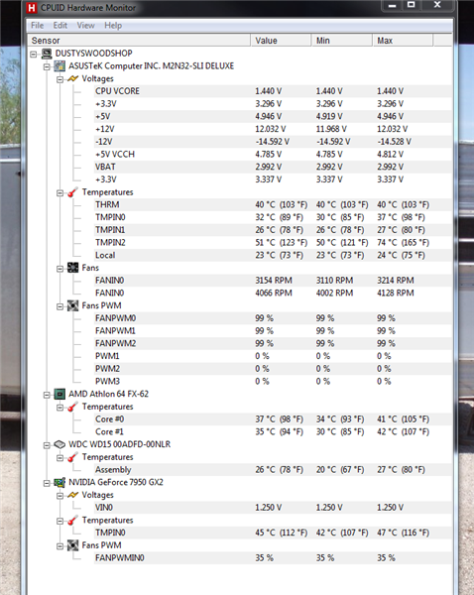Click the Min column header
This screenshot has width=474, height=595.
[x=342, y=41]
